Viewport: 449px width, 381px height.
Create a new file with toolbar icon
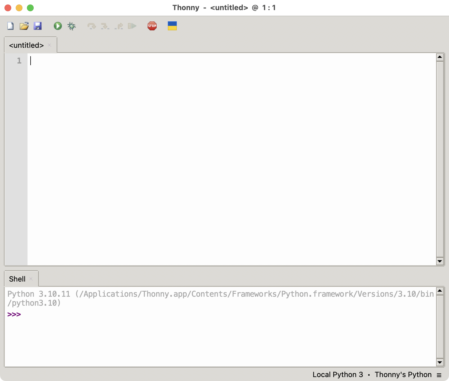(x=10, y=26)
